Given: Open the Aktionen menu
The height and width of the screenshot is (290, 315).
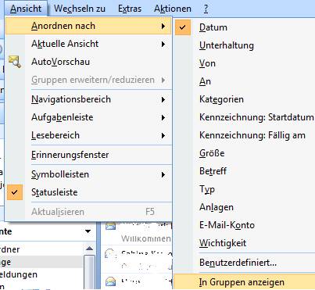Looking at the screenshot, I should click(x=173, y=9).
